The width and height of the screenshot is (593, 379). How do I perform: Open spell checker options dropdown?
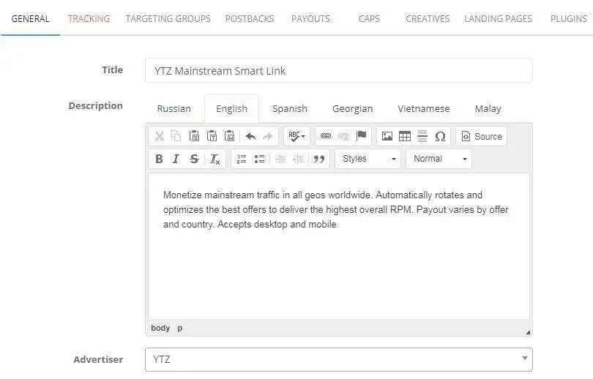(x=297, y=136)
